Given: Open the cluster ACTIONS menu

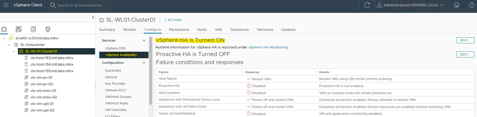Looking at the screenshot, I should click(x=173, y=20).
